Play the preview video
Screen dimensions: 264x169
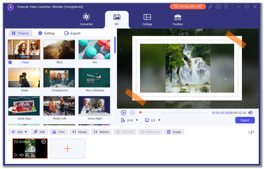coord(123,113)
